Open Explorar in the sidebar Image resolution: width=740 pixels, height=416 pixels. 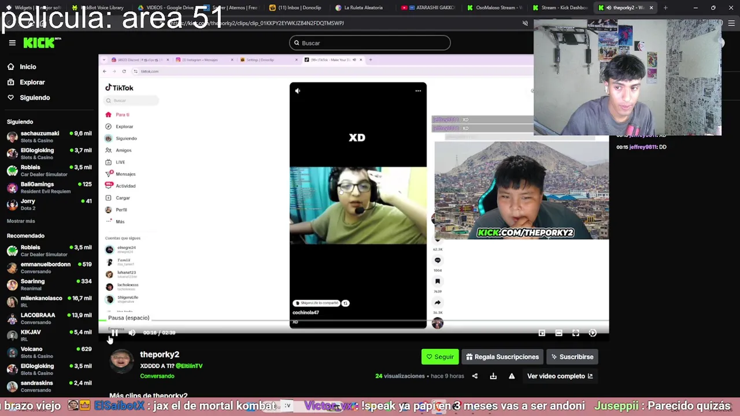coord(25,82)
